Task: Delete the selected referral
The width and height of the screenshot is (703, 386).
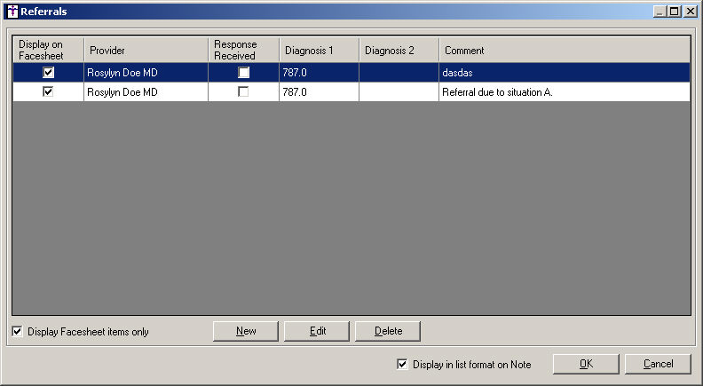Action: coord(388,331)
